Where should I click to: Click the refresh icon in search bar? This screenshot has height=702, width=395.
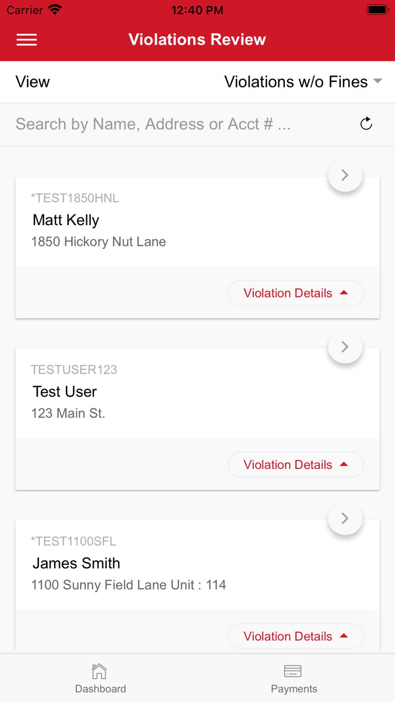(366, 124)
